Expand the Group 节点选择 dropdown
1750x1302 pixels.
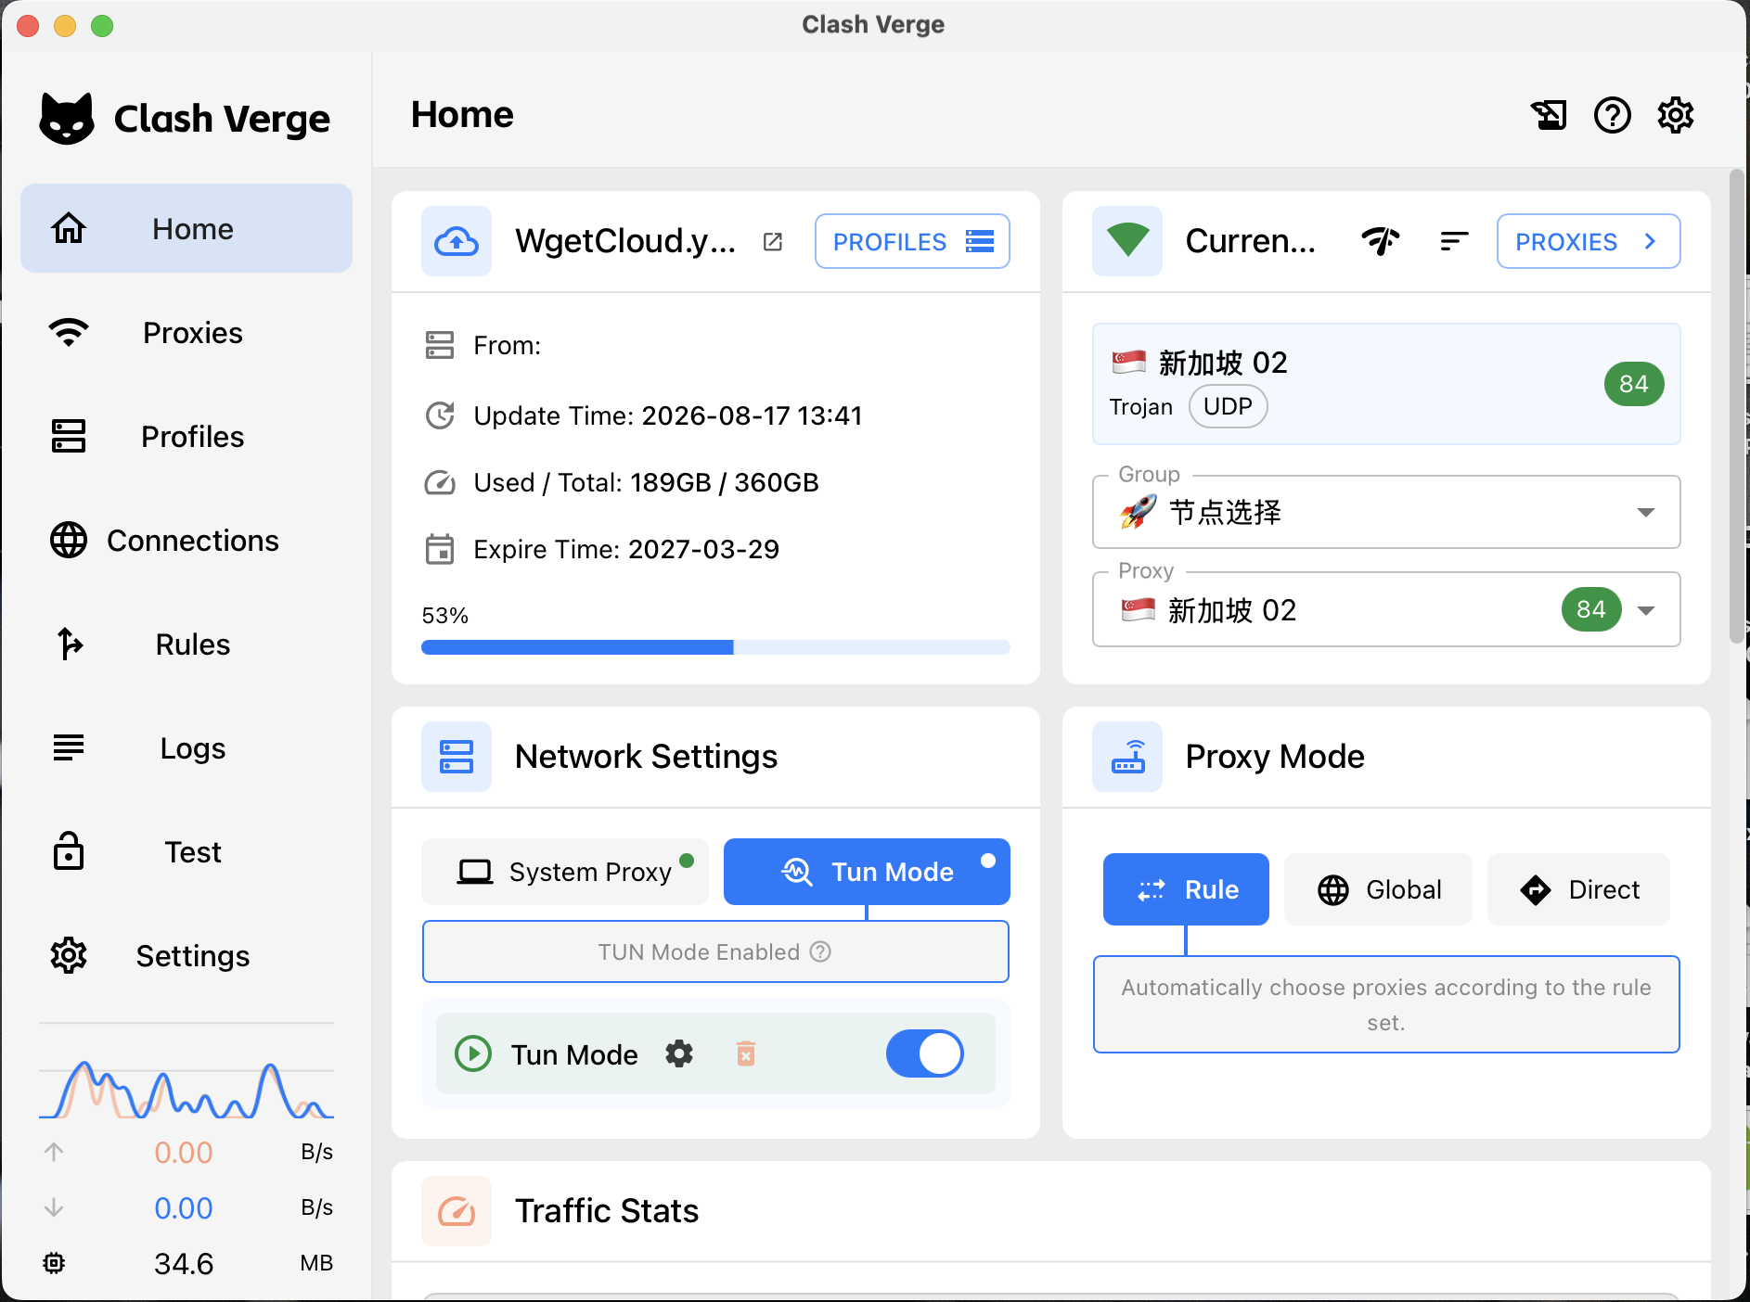pos(1386,512)
